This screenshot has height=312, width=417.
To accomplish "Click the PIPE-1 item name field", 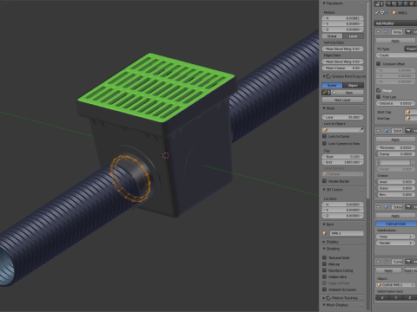I will pyautogui.click(x=347, y=233).
